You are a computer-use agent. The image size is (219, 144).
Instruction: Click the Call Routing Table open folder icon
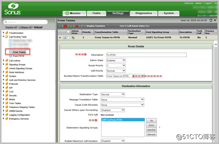pos(7,37)
